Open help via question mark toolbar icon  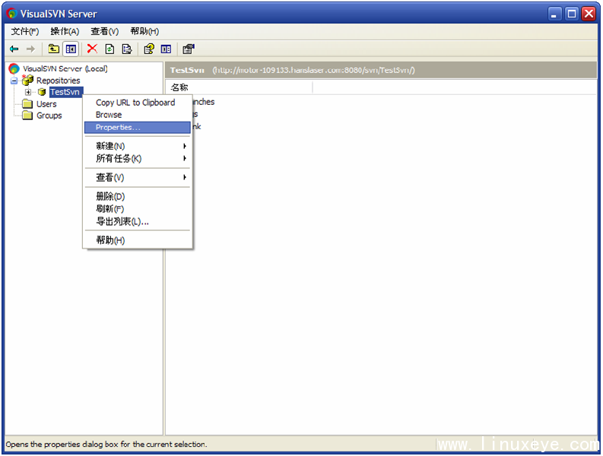(x=149, y=49)
